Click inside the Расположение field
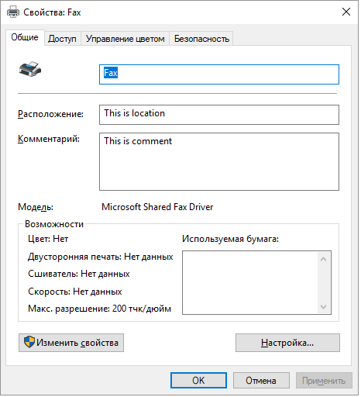Viewport: 361px width, 397px height. 220,116
